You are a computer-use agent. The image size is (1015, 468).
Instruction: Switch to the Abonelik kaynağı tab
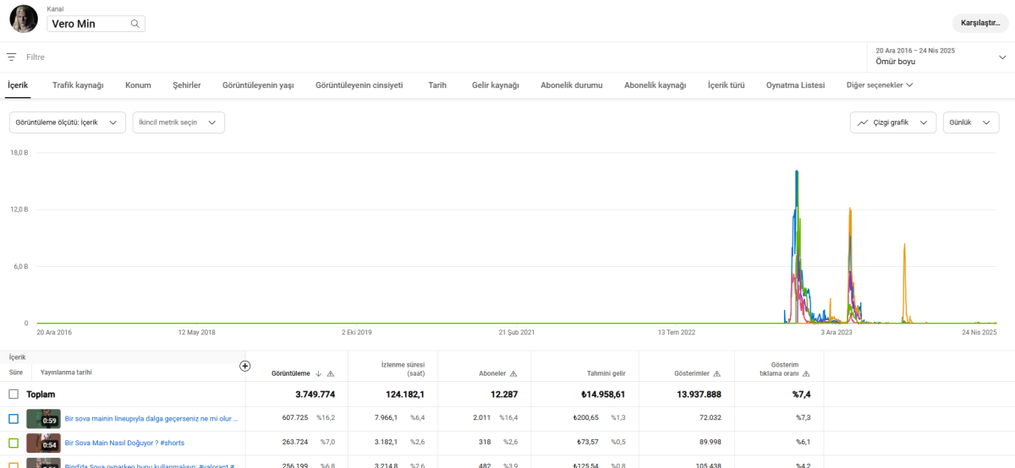point(656,85)
